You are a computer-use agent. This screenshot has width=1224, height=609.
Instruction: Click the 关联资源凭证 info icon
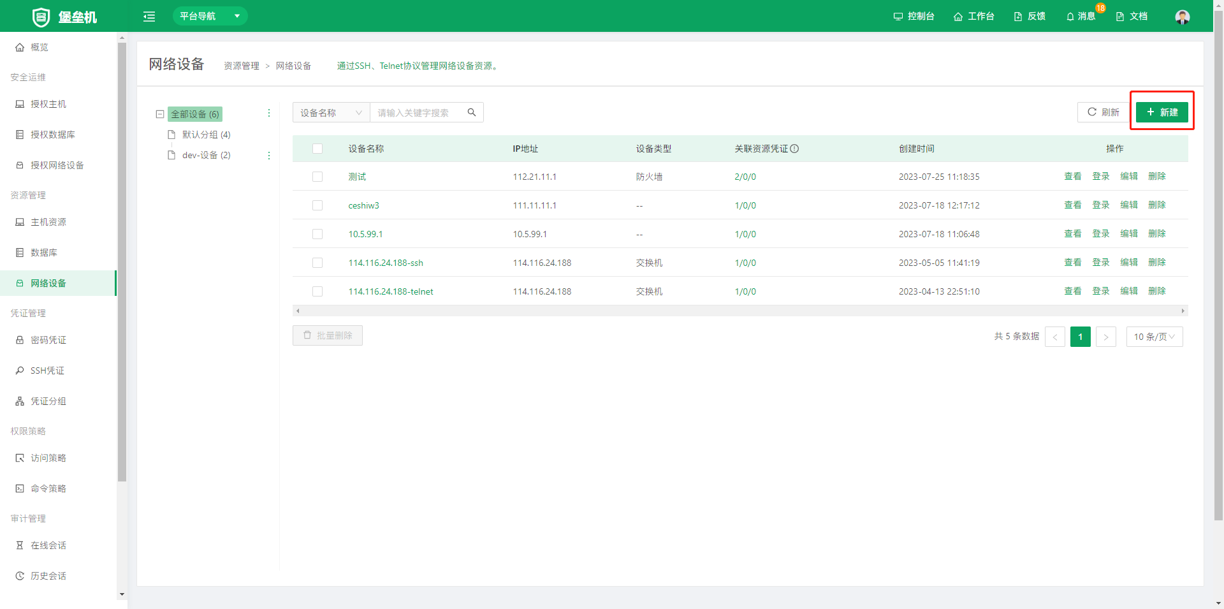tap(794, 149)
